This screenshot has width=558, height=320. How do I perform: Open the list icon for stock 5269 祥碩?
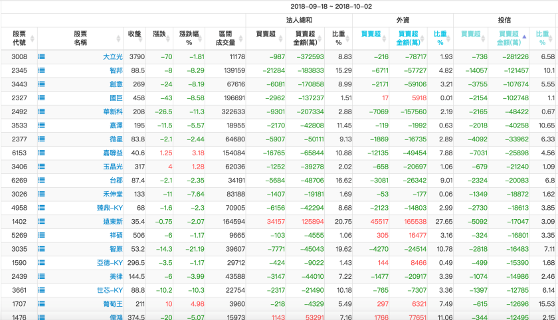click(41, 236)
